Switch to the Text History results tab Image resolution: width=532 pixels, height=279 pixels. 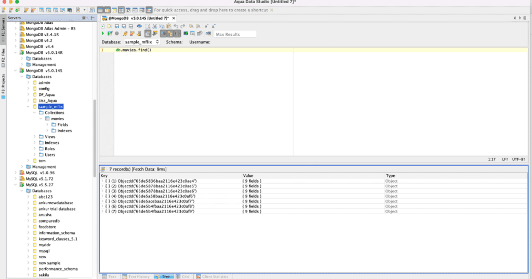[x=136, y=276]
